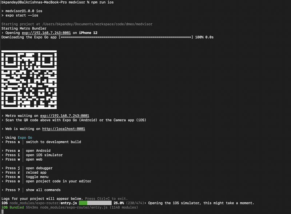Open the http://localhost:8081 web link
Viewport: 291px width, 214px height.
(63, 129)
